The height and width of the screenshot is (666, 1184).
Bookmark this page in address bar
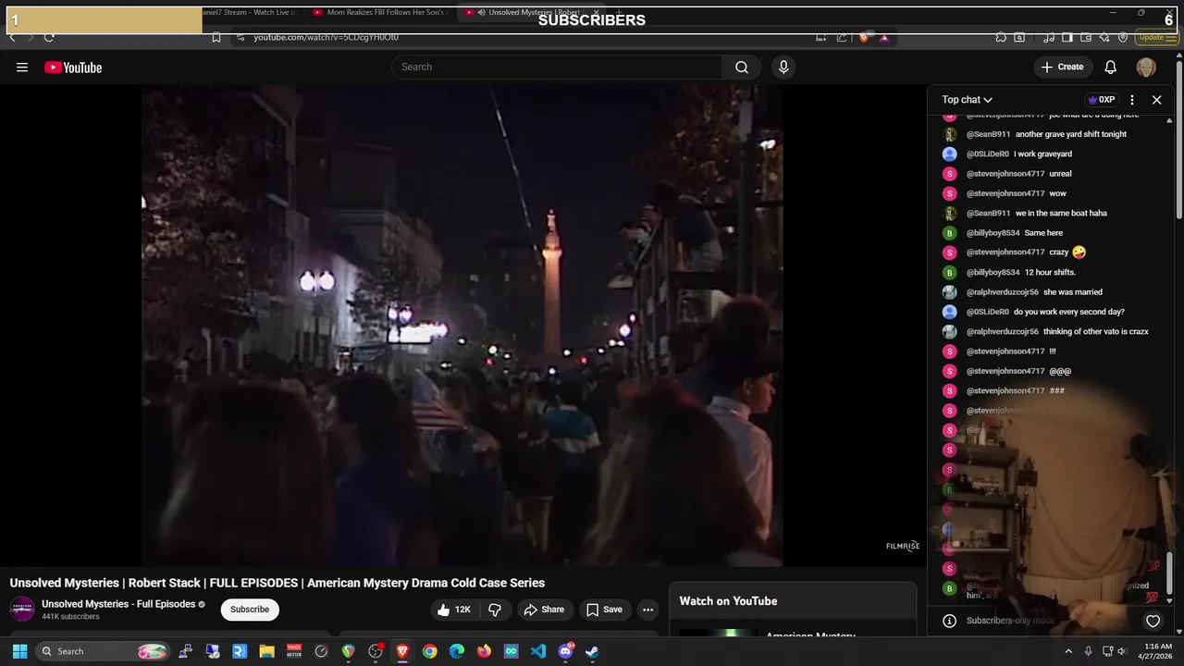tap(216, 37)
